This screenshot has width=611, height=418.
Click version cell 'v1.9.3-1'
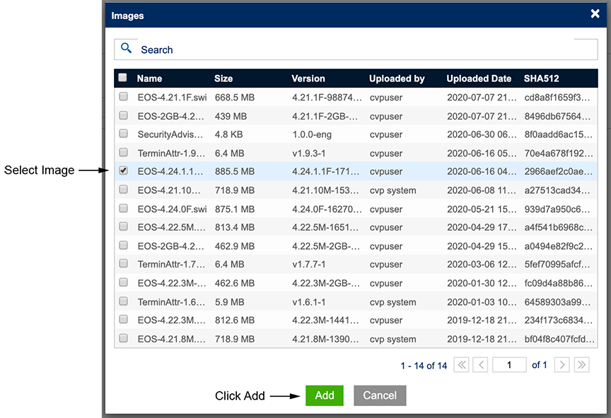pyautogui.click(x=308, y=153)
